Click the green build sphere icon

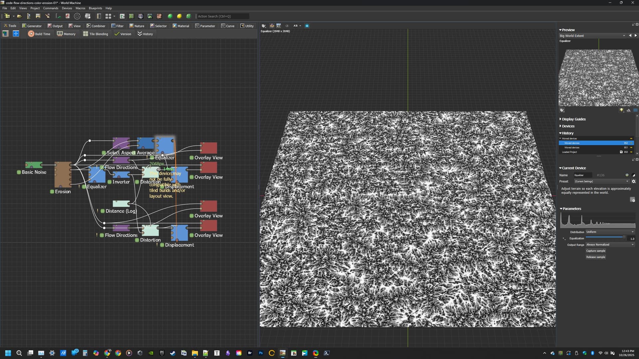coord(170,16)
